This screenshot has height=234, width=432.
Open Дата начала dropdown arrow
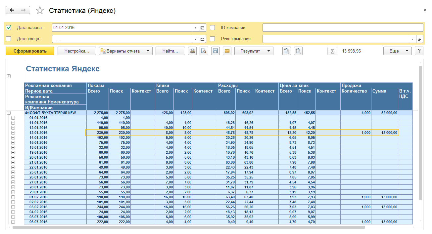click(196, 28)
